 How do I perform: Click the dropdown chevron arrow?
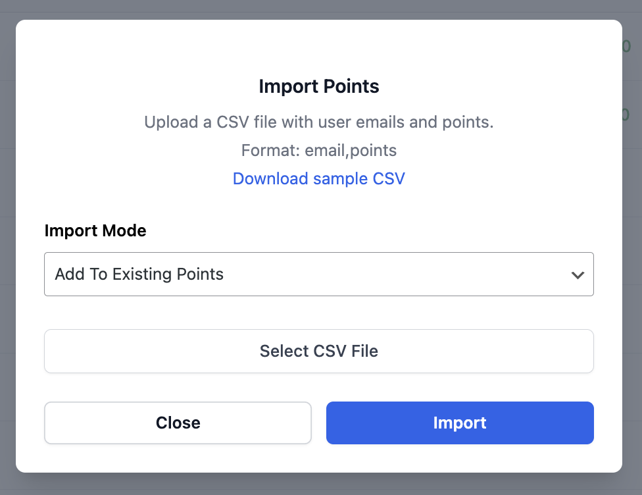[x=578, y=274]
